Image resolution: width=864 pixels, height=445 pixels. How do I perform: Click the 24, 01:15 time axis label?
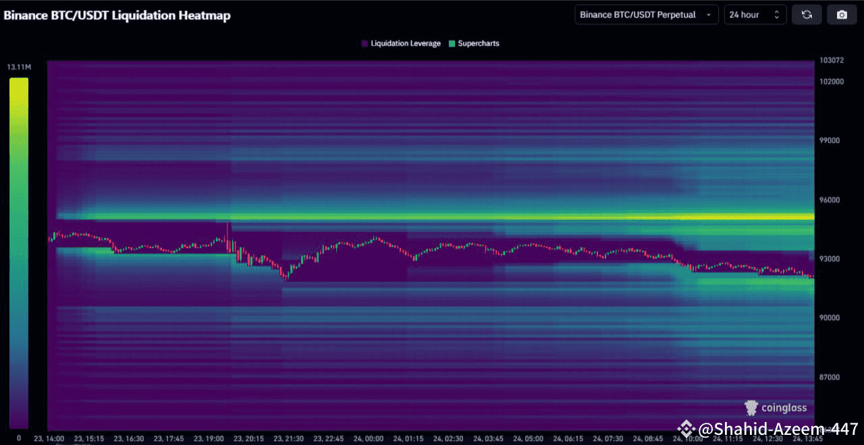click(x=408, y=438)
